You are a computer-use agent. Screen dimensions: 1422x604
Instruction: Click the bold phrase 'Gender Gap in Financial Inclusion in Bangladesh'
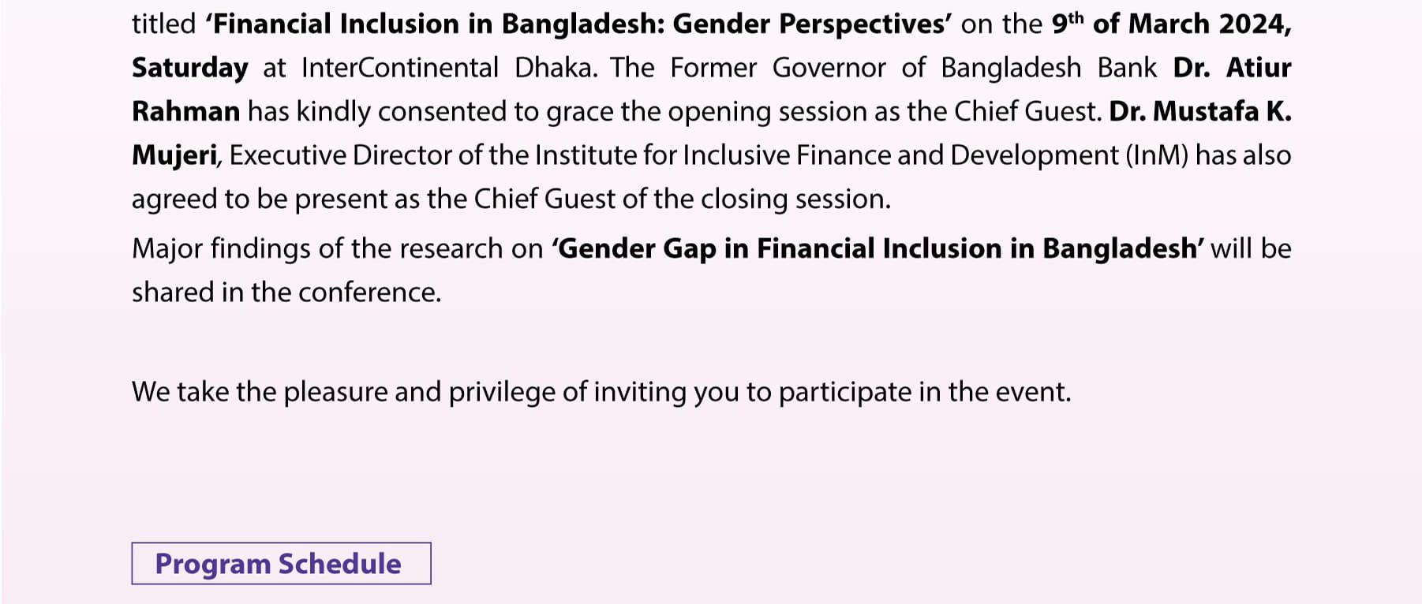878,248
